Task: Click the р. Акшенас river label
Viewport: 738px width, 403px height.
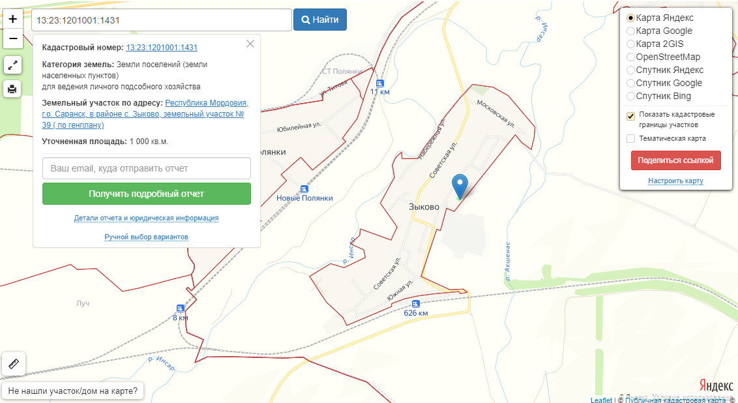Action: 507,261
